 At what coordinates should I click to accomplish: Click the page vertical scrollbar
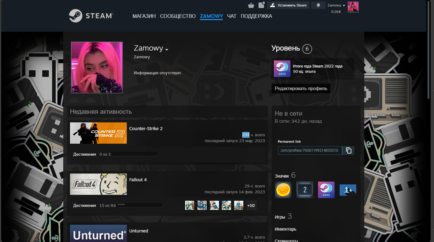(x=429, y=49)
